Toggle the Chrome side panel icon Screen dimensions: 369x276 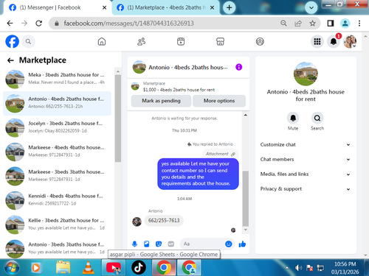(x=331, y=24)
